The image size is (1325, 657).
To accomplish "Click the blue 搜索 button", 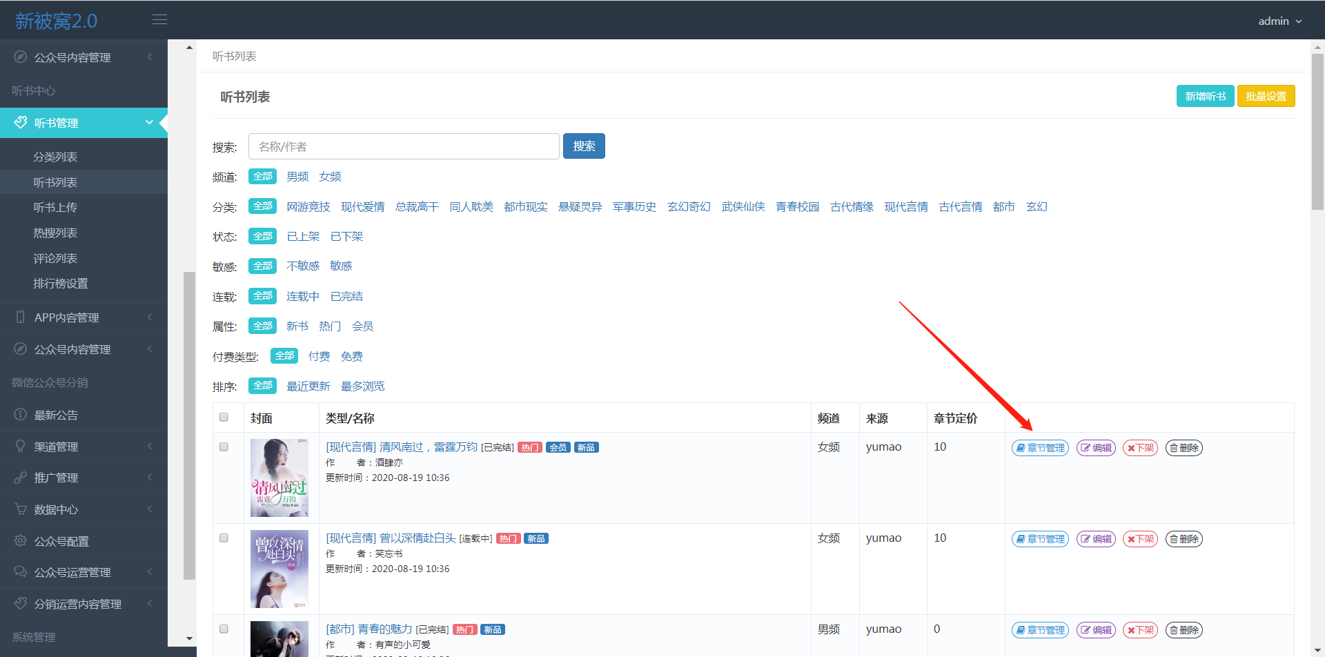I will [x=584, y=146].
